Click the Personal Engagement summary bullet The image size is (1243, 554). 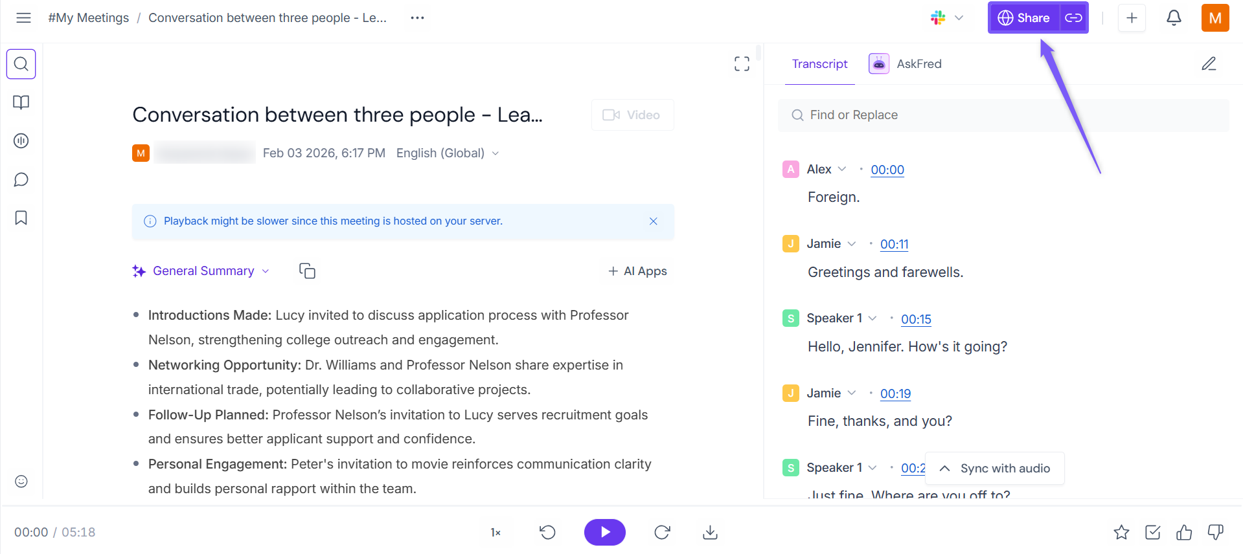pyautogui.click(x=400, y=476)
